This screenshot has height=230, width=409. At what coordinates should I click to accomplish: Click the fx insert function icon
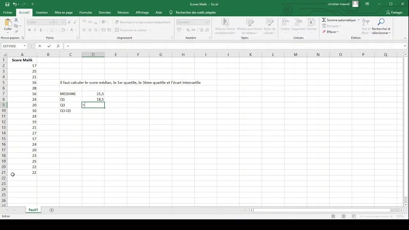coord(58,46)
